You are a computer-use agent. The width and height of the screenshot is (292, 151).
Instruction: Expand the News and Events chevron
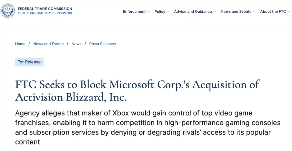coord(254,12)
